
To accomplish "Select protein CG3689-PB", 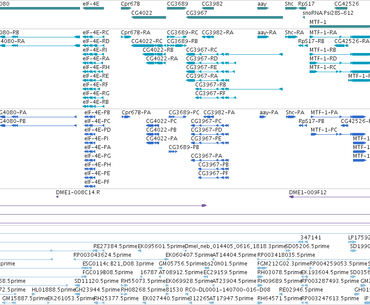I will click(x=183, y=147).
